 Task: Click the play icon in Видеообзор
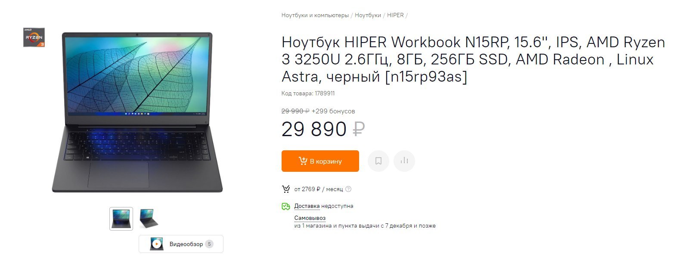coord(157,244)
